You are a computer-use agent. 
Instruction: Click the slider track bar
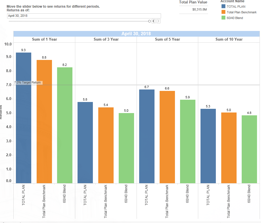tap(78, 21)
